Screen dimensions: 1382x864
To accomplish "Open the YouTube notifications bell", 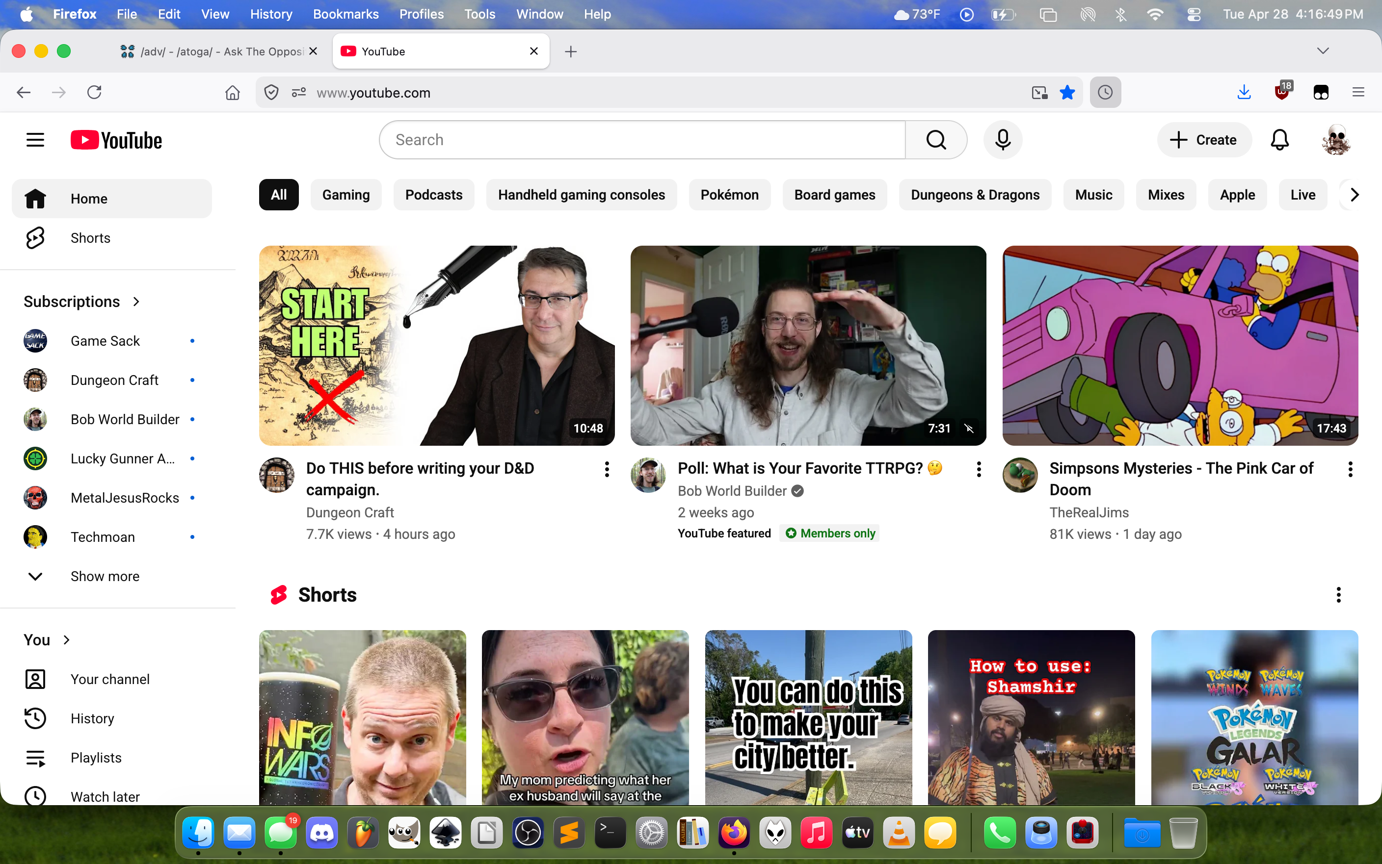I will pos(1279,140).
